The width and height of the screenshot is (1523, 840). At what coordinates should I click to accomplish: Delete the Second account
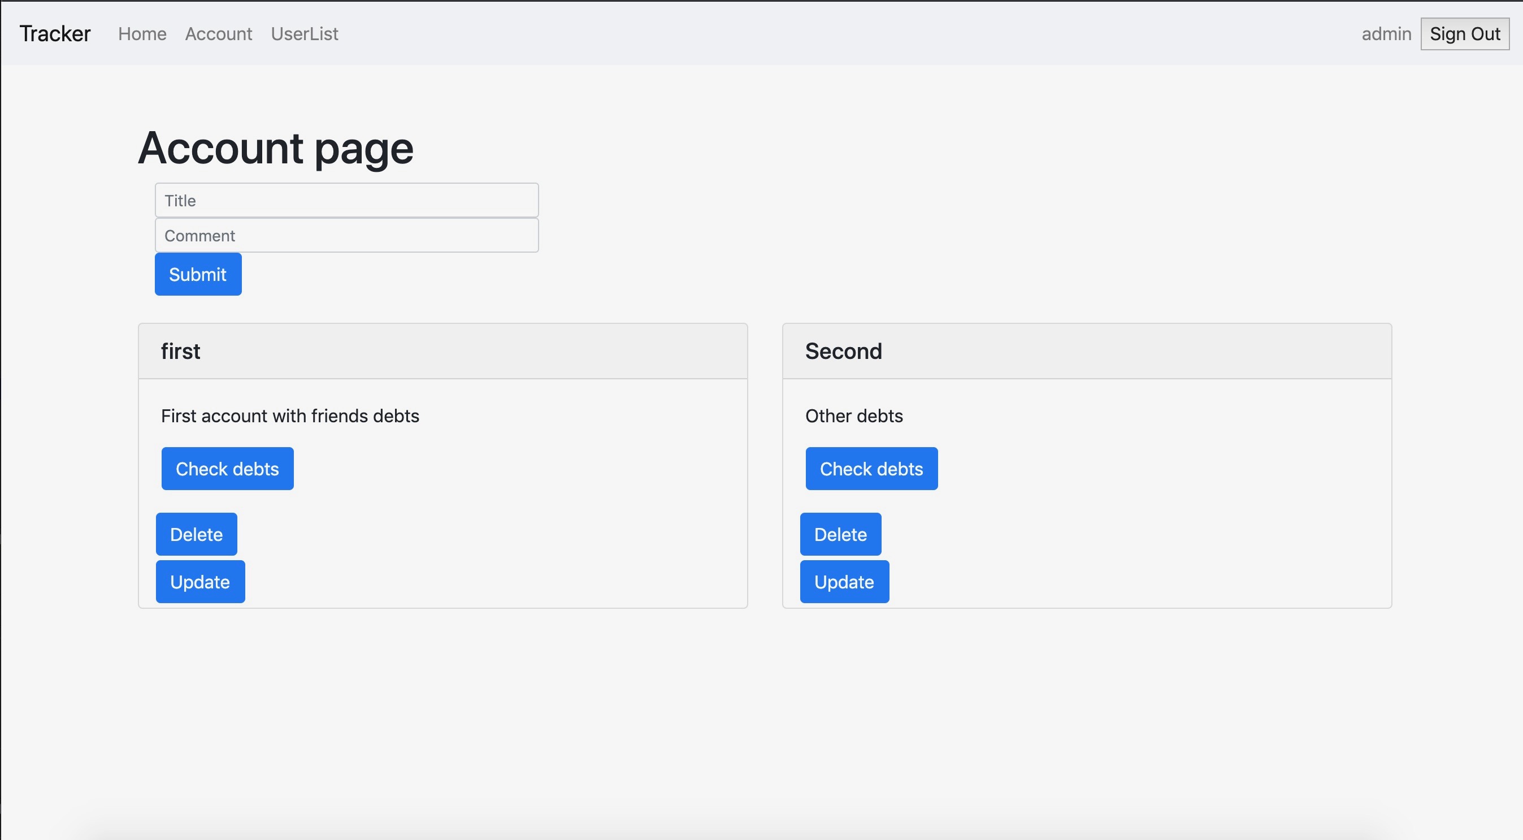pyautogui.click(x=840, y=534)
